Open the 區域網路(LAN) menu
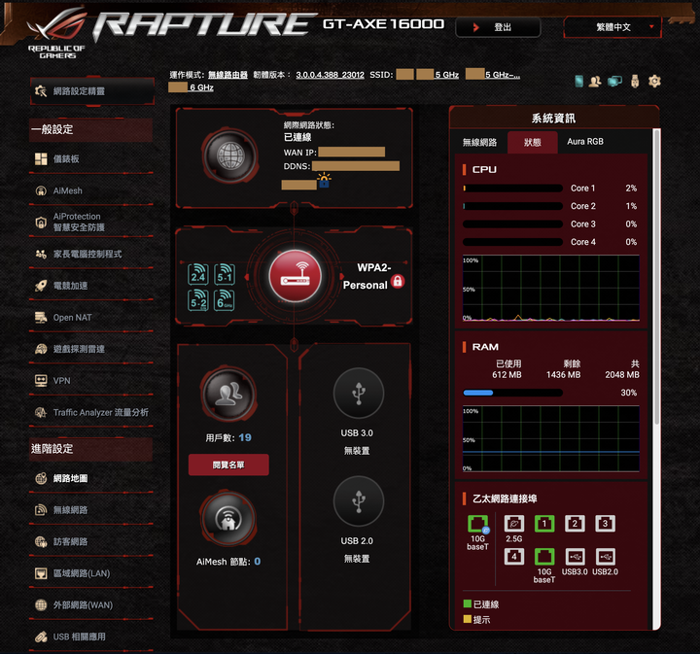 click(91, 573)
